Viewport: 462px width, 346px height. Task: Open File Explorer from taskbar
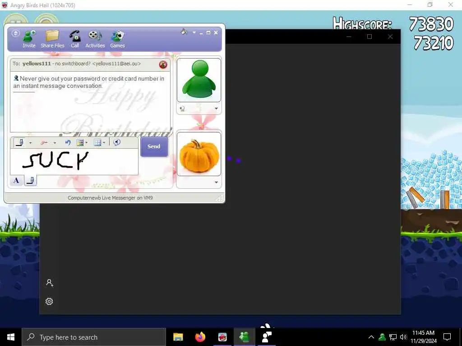coord(178,337)
